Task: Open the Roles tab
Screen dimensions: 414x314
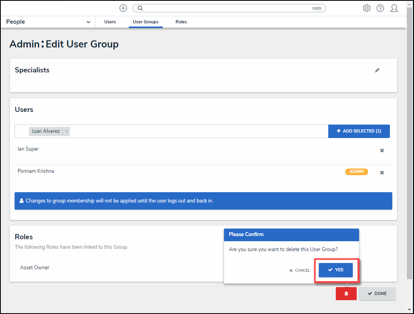Action: pos(181,22)
